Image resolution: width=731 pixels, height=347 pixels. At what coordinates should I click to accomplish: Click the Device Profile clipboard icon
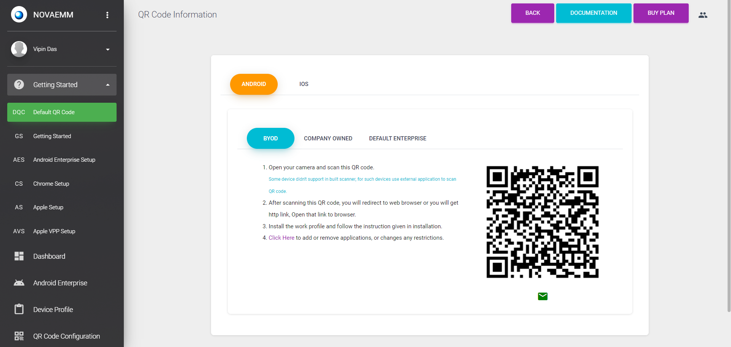coord(19,309)
